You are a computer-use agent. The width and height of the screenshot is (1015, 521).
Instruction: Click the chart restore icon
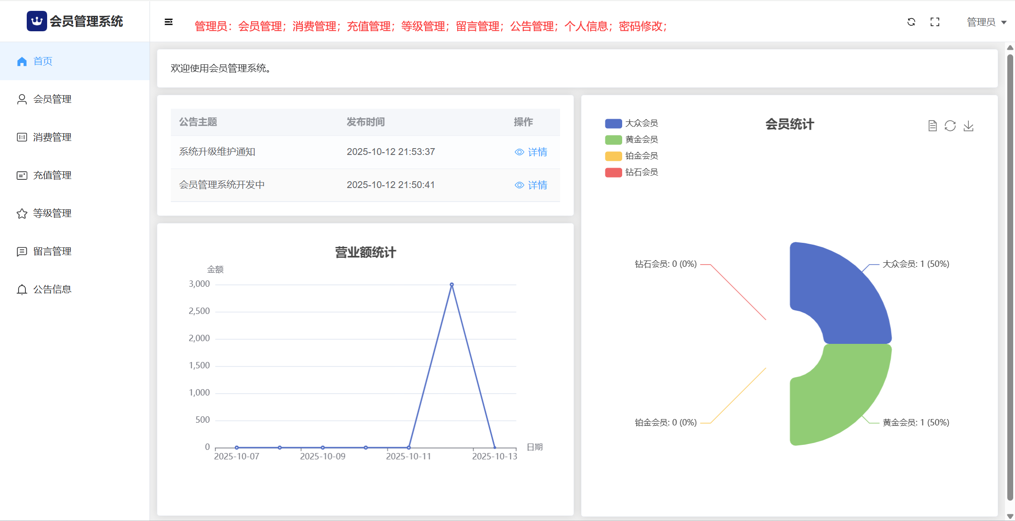[x=950, y=126]
